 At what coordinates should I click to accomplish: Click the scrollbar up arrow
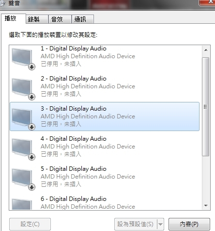(x=206, y=50)
